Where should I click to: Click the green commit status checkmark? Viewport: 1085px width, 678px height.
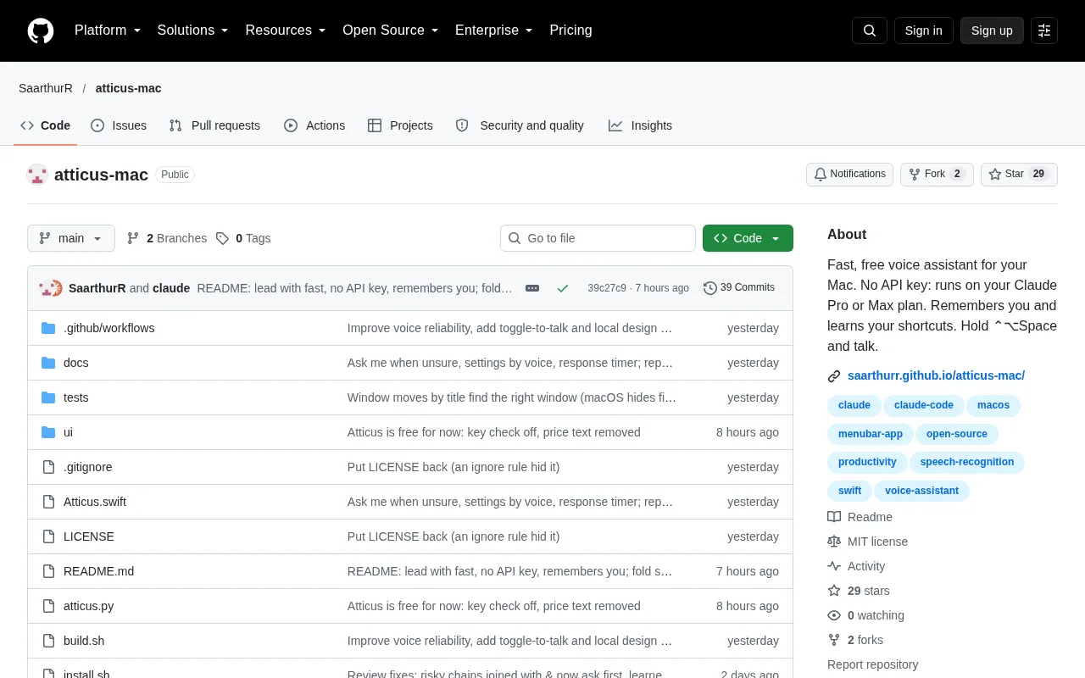click(x=563, y=288)
